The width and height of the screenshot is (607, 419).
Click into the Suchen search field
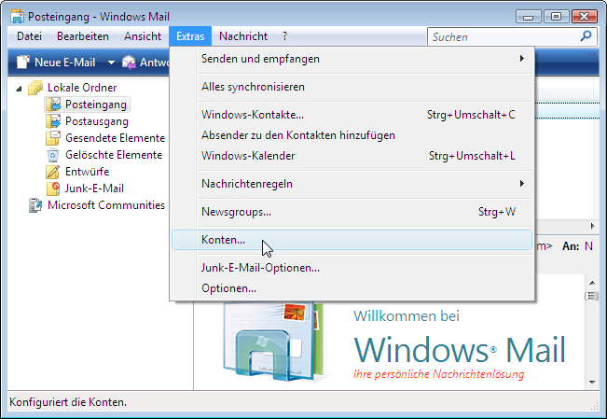pyautogui.click(x=502, y=36)
